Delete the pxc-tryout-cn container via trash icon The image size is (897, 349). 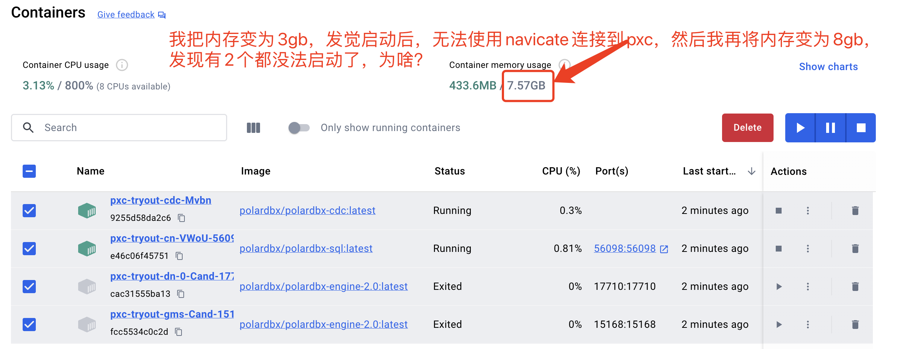tap(855, 249)
